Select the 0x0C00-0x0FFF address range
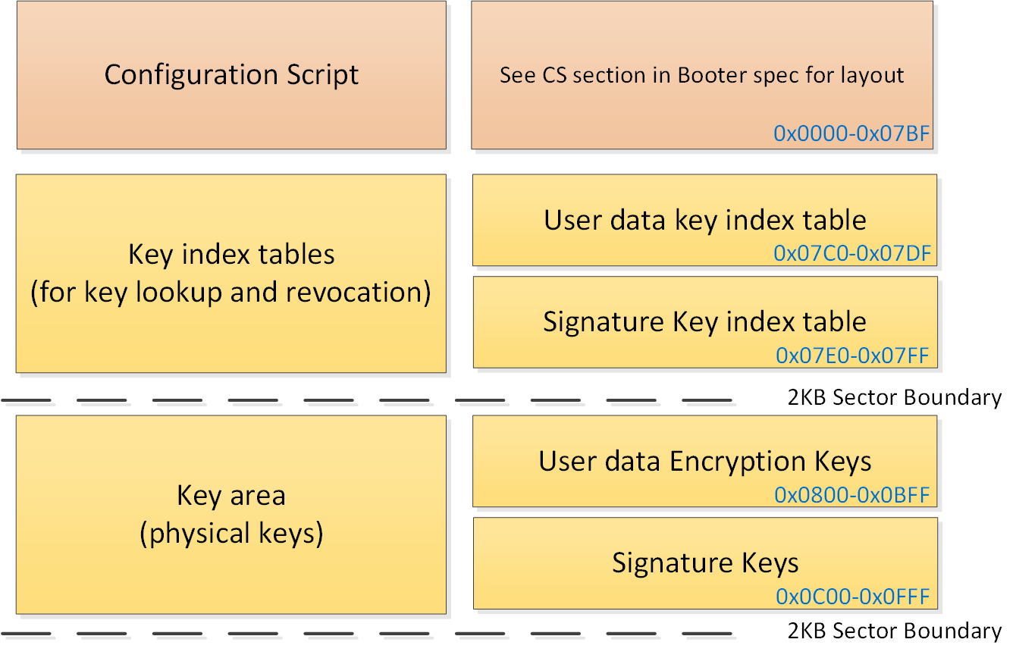 coord(852,597)
